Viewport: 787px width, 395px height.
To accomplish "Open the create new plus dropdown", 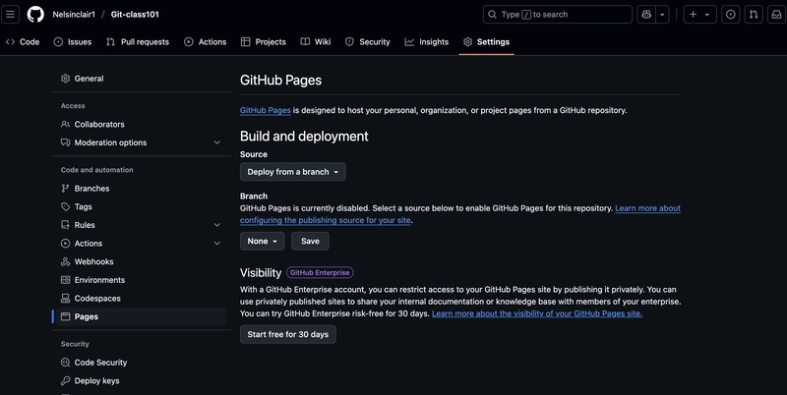I will 699,15.
